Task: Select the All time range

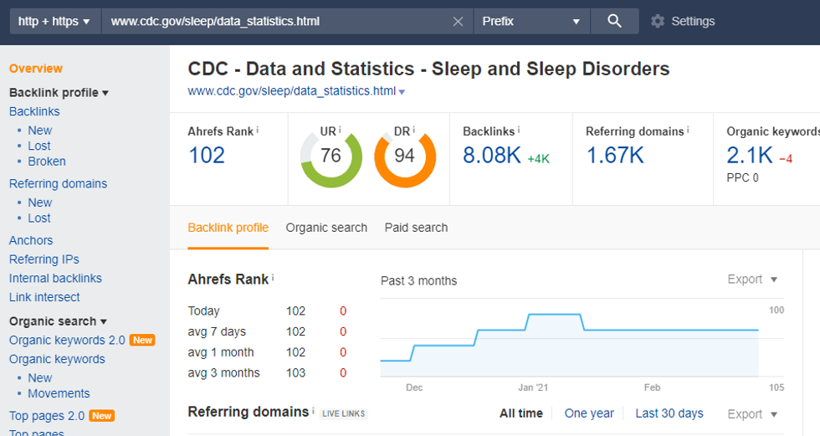Action: (x=520, y=413)
